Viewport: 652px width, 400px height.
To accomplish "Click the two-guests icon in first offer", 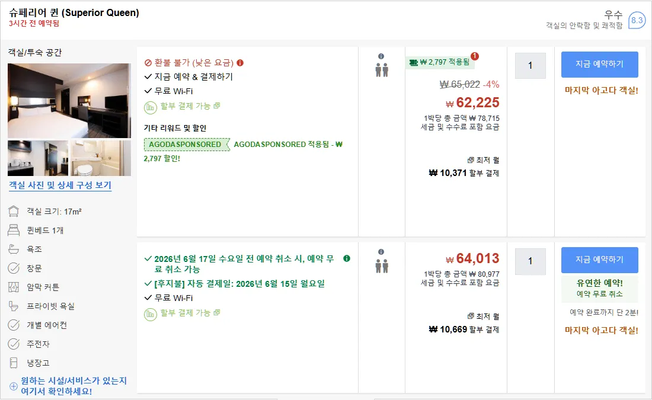I will (x=382, y=71).
